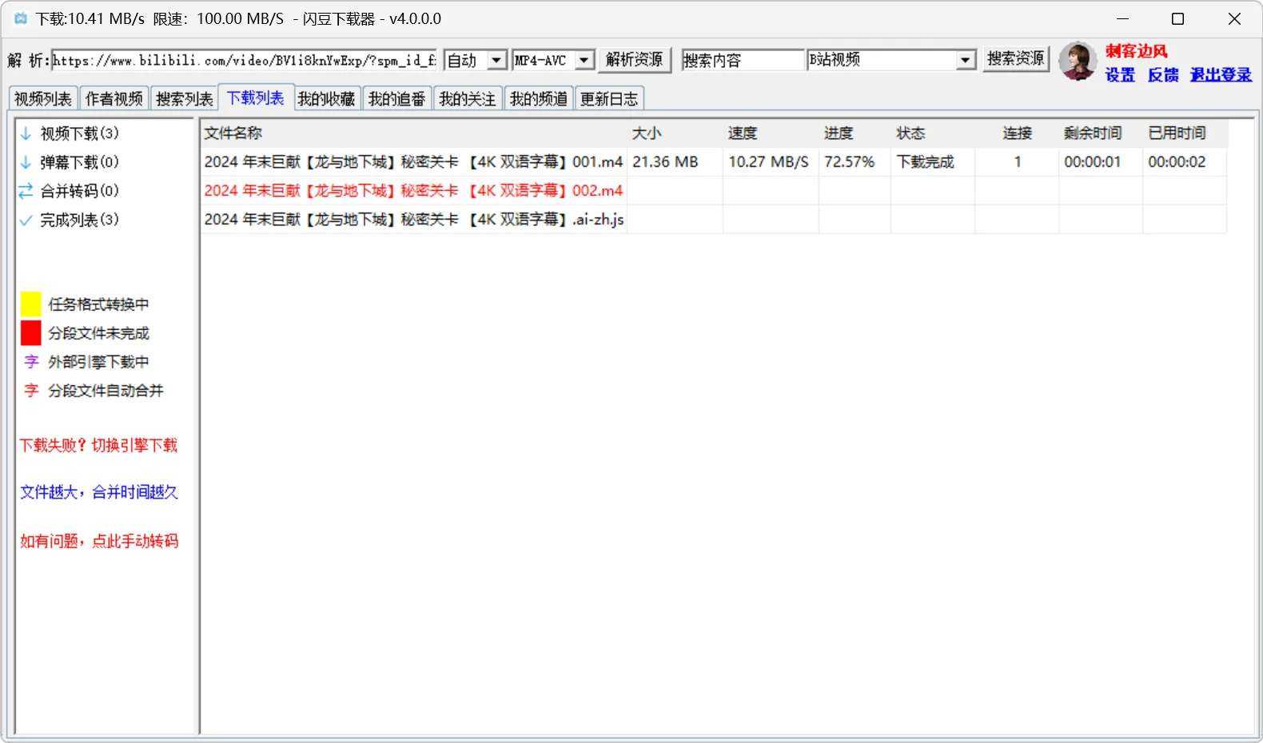Click the 文件名称 column header
Viewport: 1263px width, 743px height.
pos(413,133)
